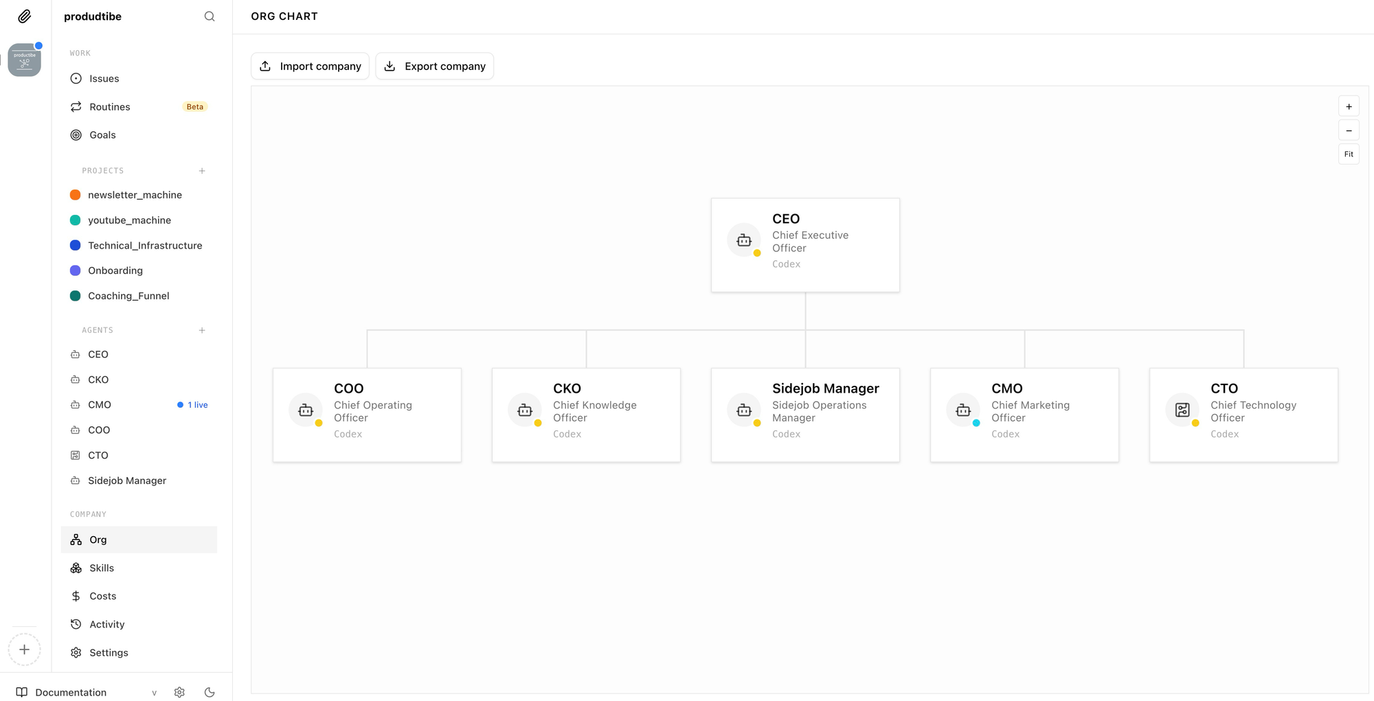Add a new project with plus icon

tap(202, 171)
